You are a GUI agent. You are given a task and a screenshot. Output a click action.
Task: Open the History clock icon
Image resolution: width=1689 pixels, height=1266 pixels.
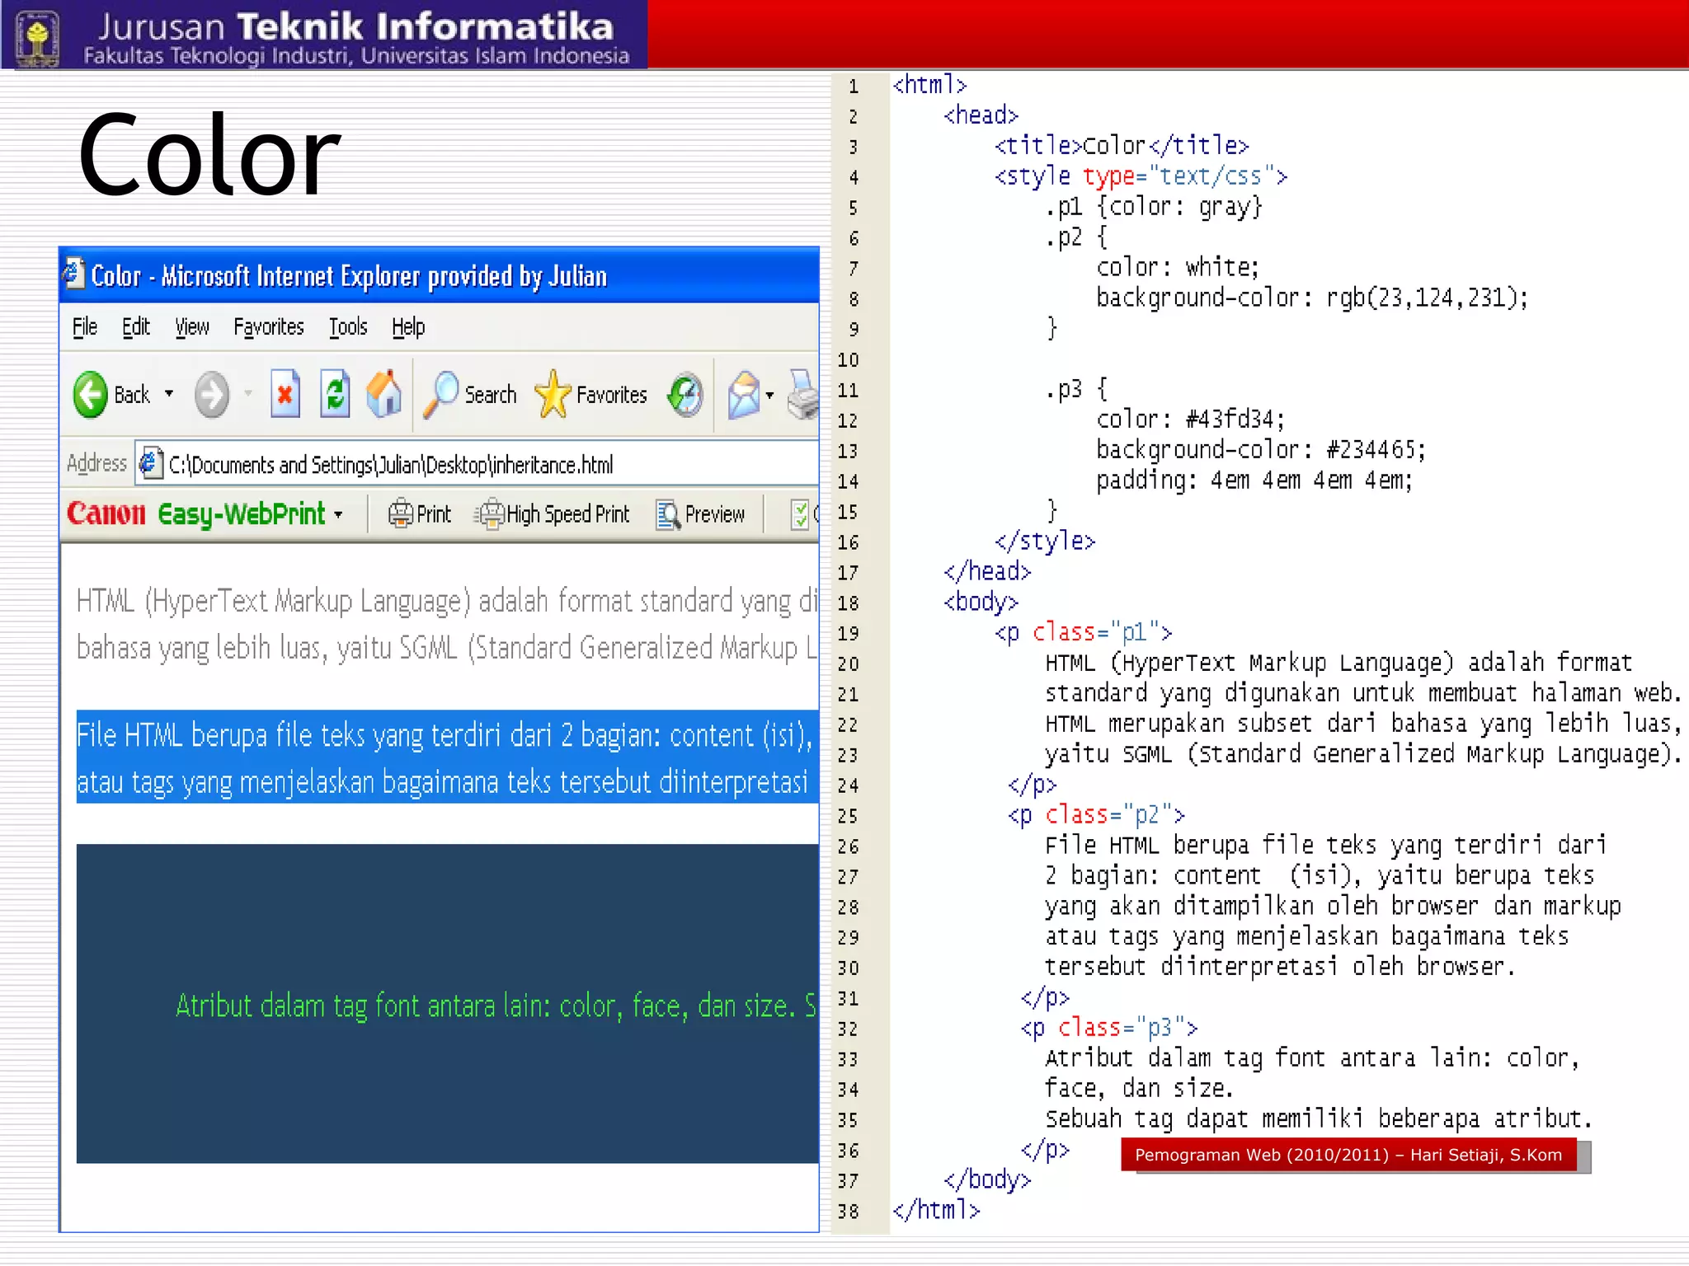click(685, 395)
